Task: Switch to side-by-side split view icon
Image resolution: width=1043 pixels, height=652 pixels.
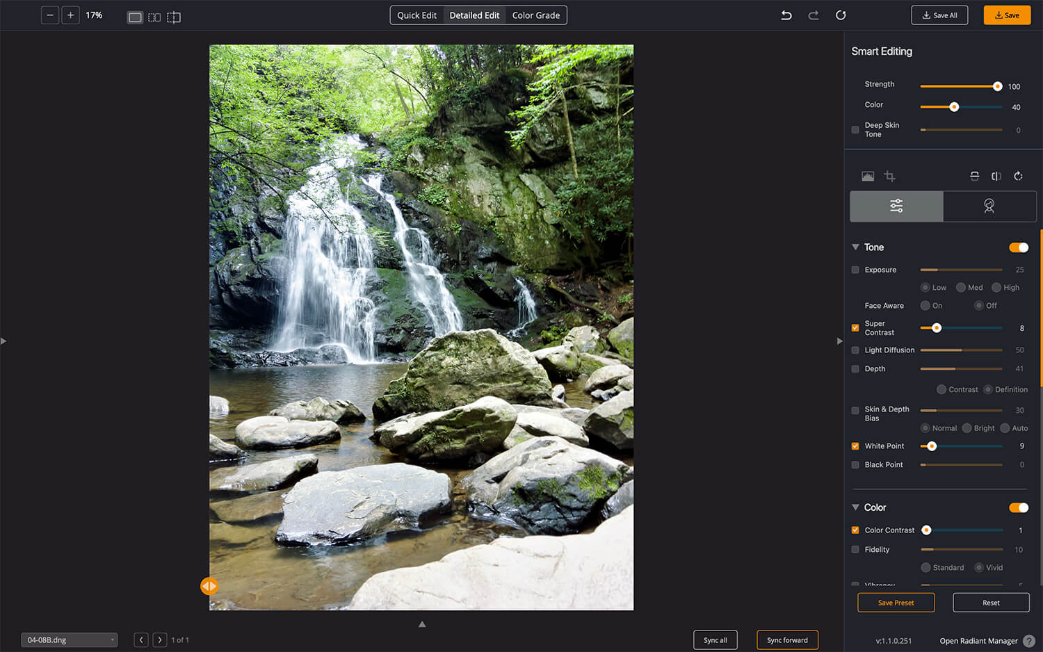Action: coord(154,17)
